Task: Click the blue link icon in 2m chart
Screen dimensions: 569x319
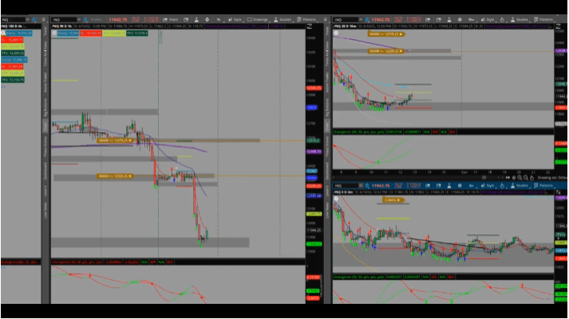Action: [x=367, y=186]
